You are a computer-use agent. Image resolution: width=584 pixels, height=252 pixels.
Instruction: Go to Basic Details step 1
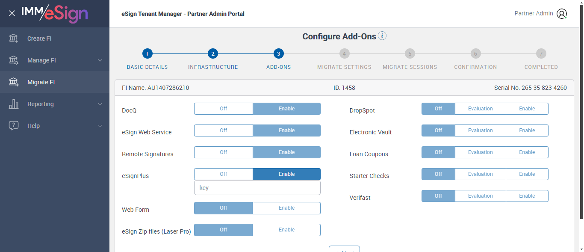pos(147,54)
